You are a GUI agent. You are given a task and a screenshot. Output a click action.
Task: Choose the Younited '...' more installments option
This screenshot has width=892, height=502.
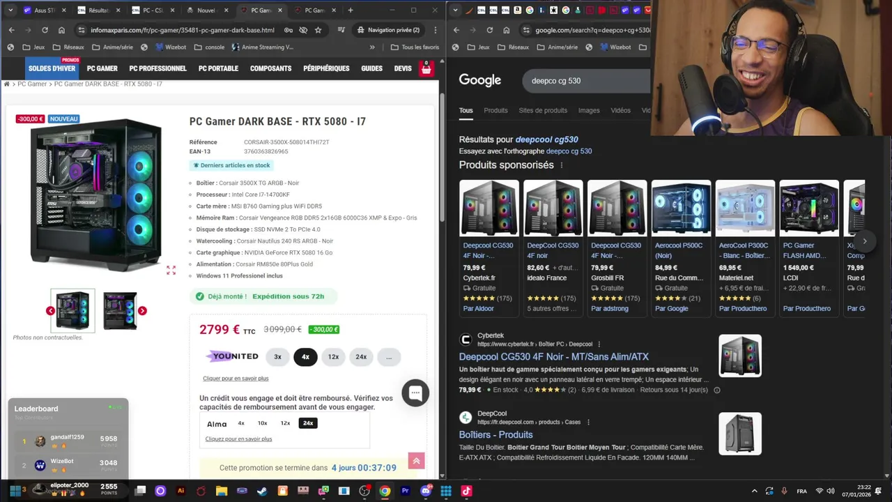coord(389,356)
